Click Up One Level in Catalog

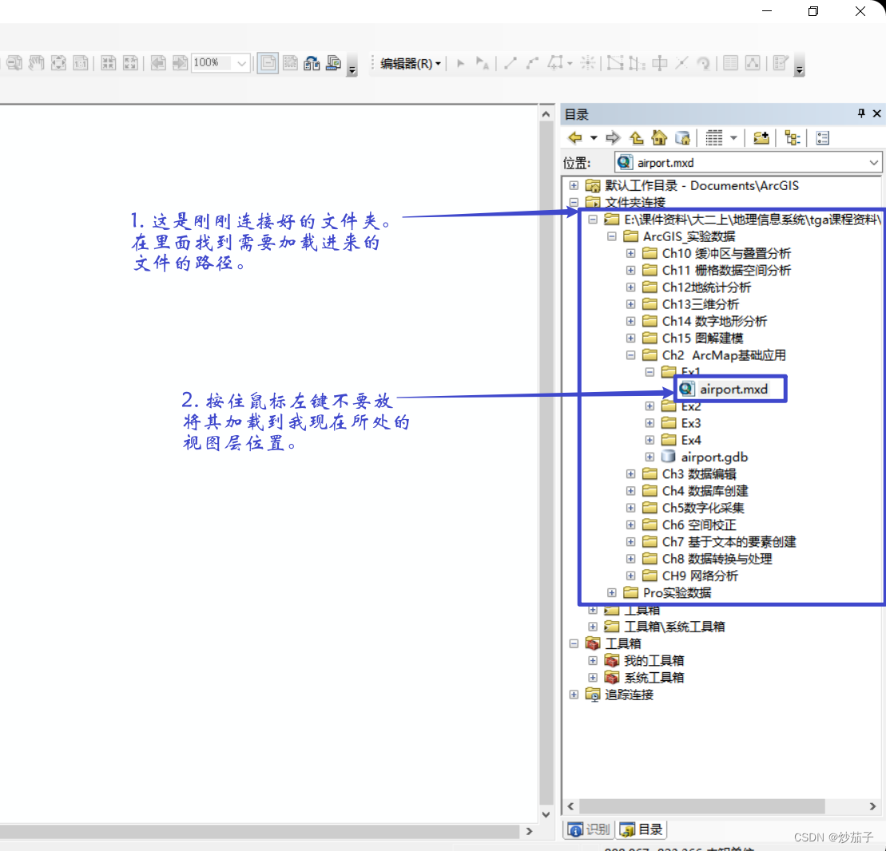pyautogui.click(x=636, y=138)
